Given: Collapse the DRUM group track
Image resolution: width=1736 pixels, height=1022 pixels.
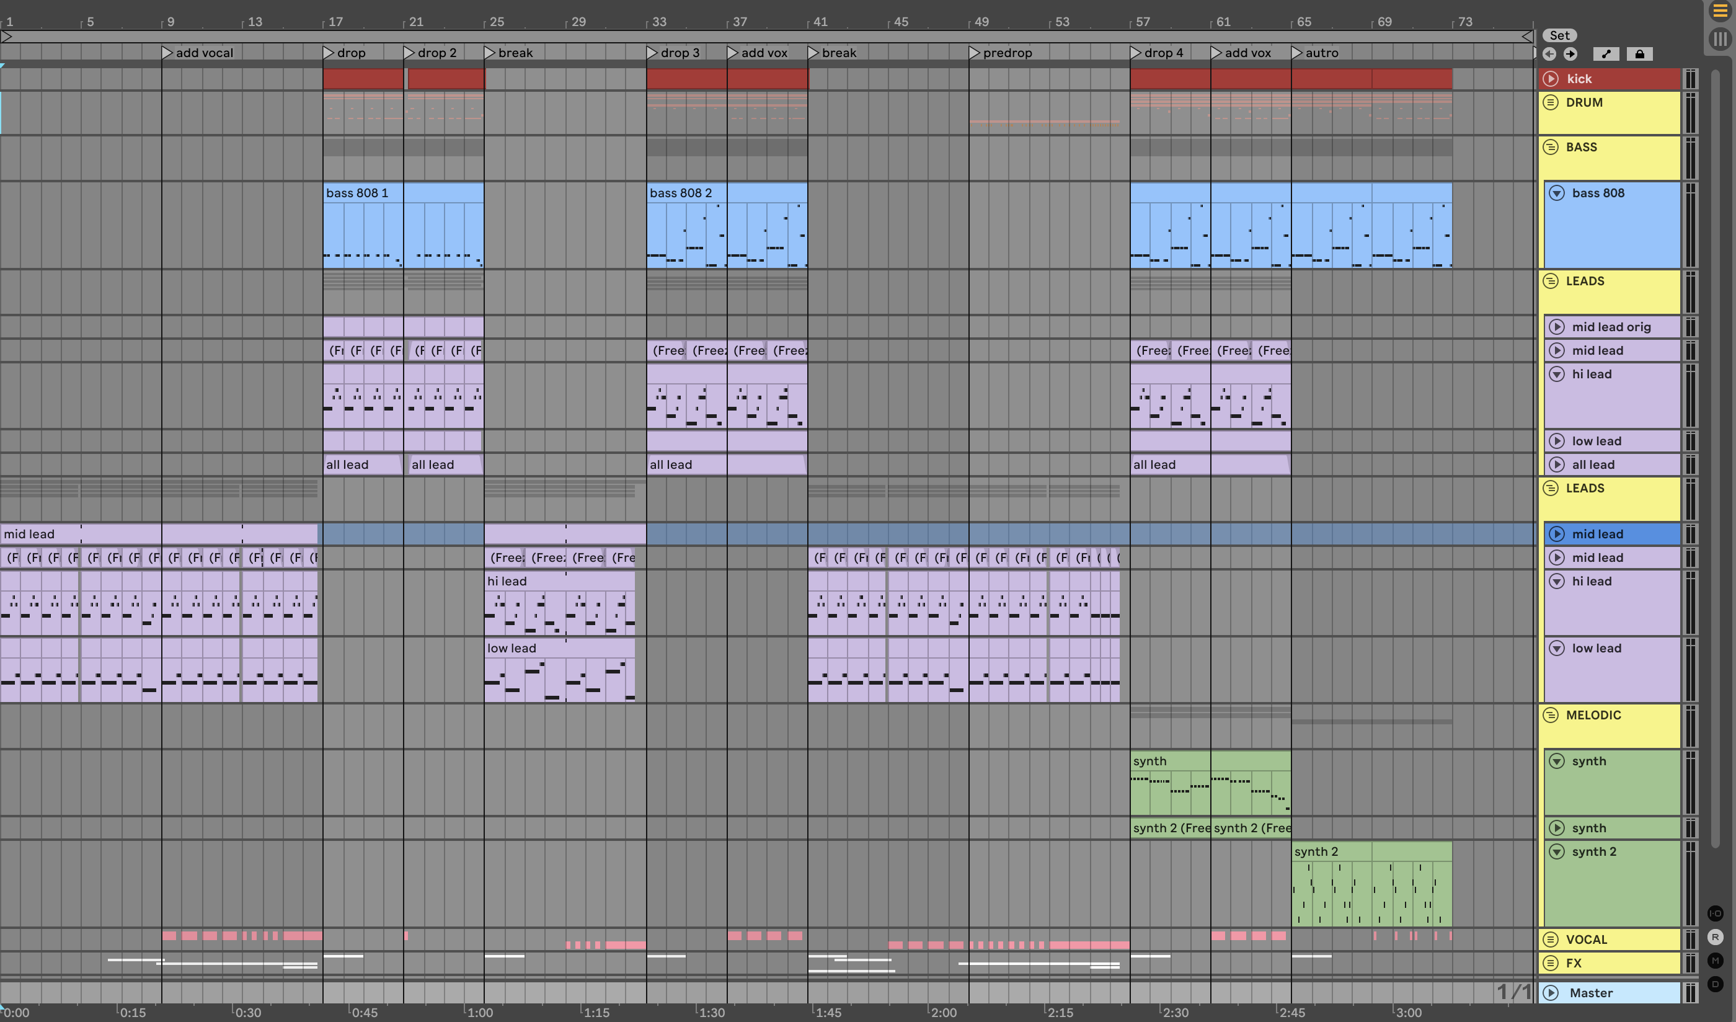Looking at the screenshot, I should coord(1551,103).
